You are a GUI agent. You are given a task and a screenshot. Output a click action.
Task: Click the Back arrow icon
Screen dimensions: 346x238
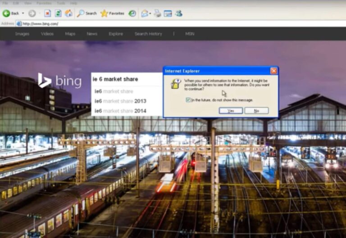[6, 13]
